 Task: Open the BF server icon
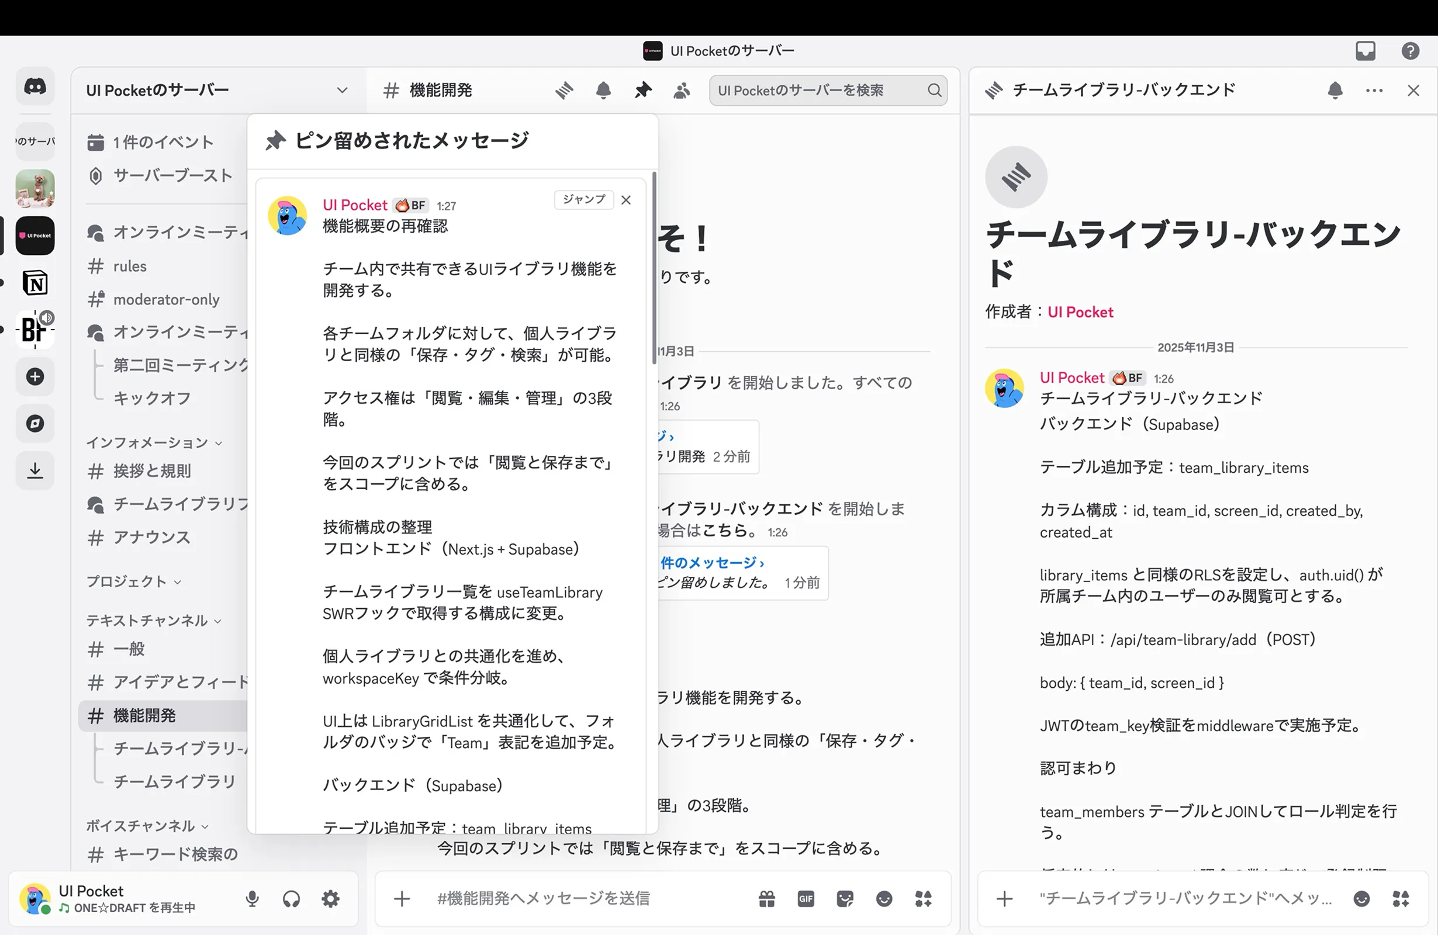(35, 330)
